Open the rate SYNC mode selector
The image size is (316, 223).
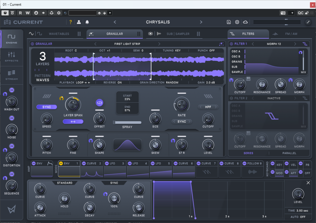[x=182, y=121]
